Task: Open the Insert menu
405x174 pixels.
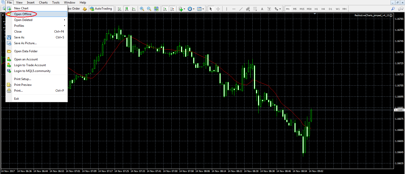Action: pyautogui.click(x=31, y=3)
